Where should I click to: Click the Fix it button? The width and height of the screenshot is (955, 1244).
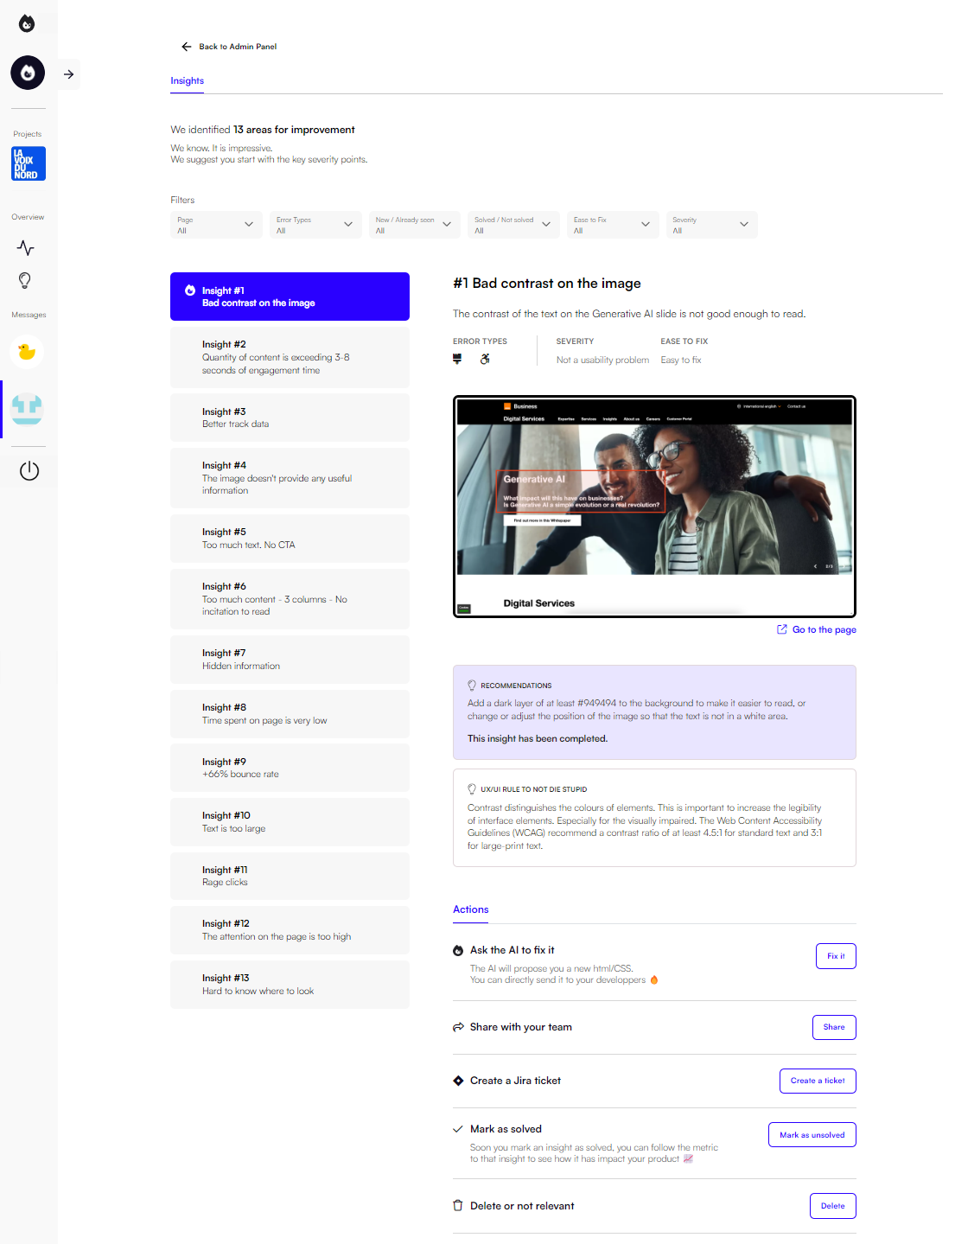[x=836, y=956]
